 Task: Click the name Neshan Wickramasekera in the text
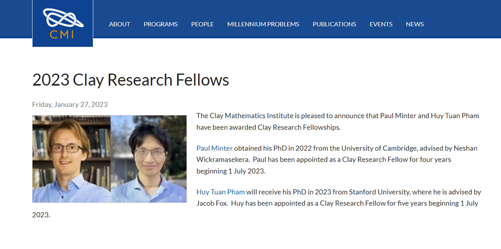click(x=337, y=154)
